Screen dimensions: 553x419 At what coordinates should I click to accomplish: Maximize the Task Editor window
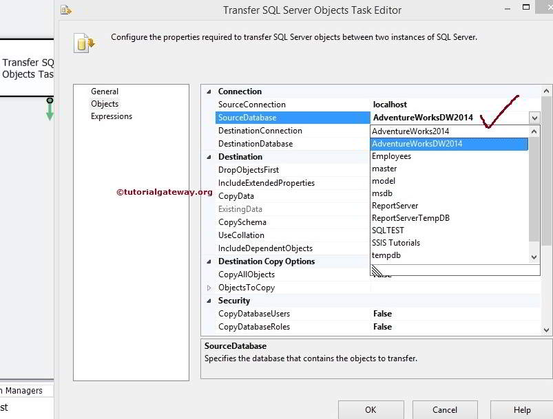(x=526, y=7)
